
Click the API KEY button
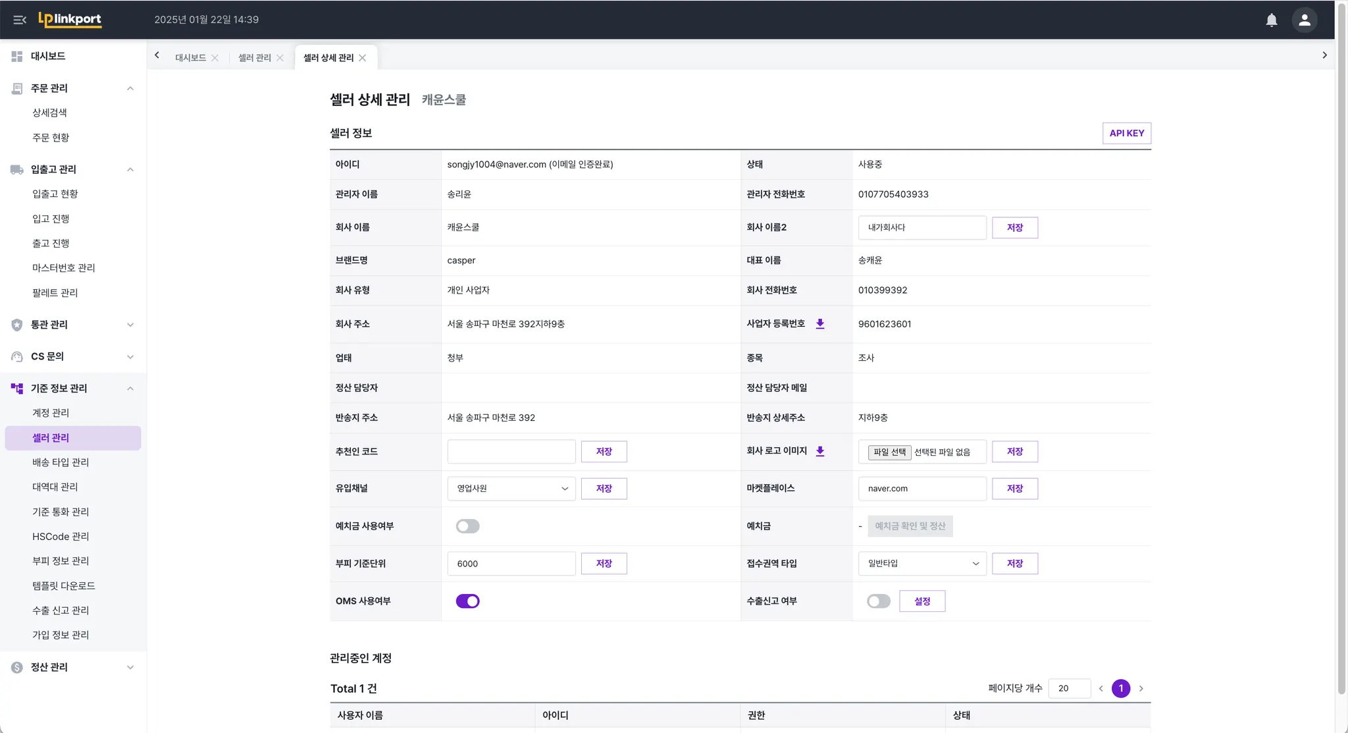[1126, 133]
